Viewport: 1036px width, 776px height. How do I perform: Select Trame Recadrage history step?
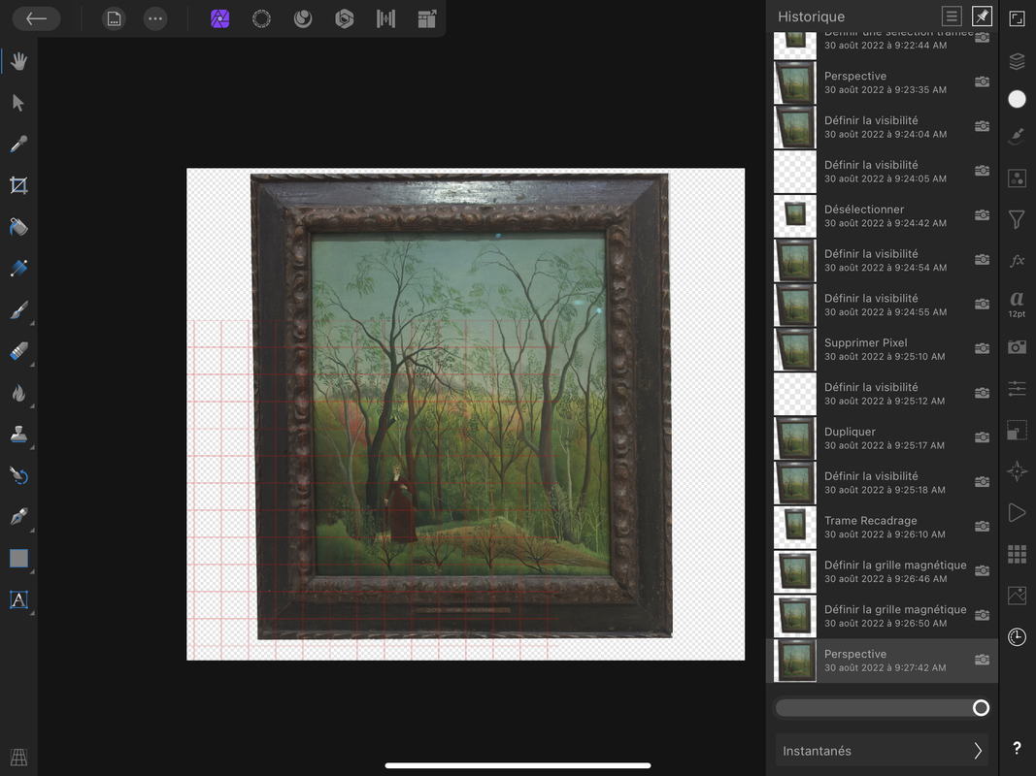882,528
